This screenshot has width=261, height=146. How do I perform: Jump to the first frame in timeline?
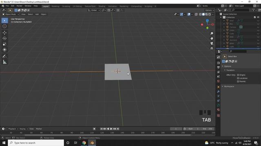click(102, 129)
